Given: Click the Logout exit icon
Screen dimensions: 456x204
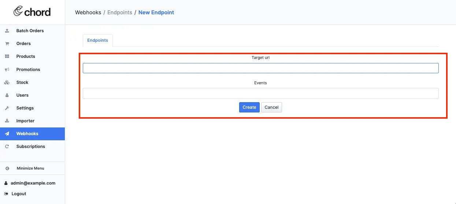Looking at the screenshot, I should point(6,194).
